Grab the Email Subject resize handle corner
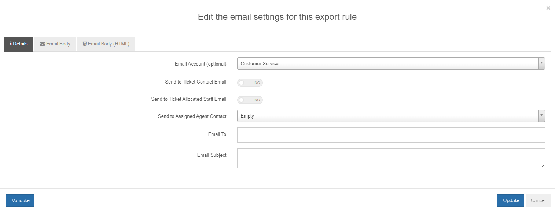Screen dimensions: 555x211 (543, 166)
